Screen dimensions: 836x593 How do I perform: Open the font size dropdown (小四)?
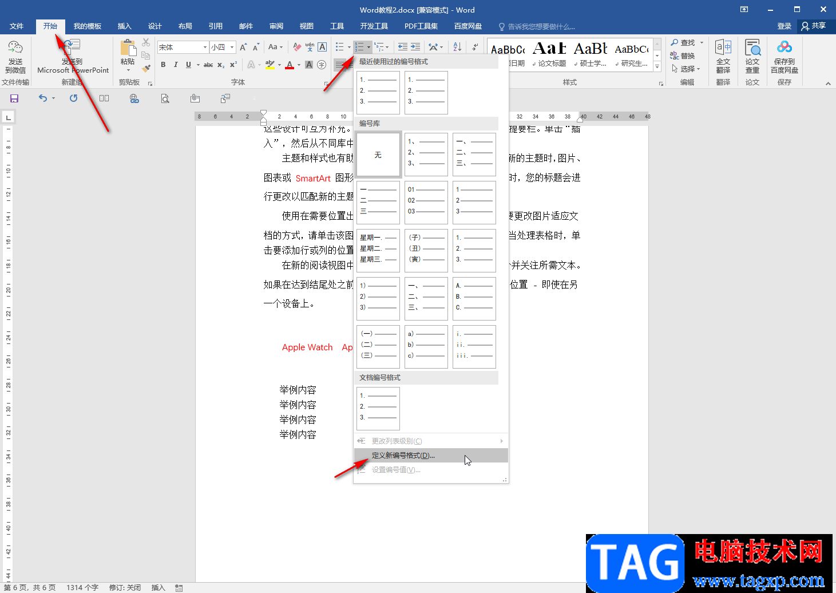click(232, 47)
